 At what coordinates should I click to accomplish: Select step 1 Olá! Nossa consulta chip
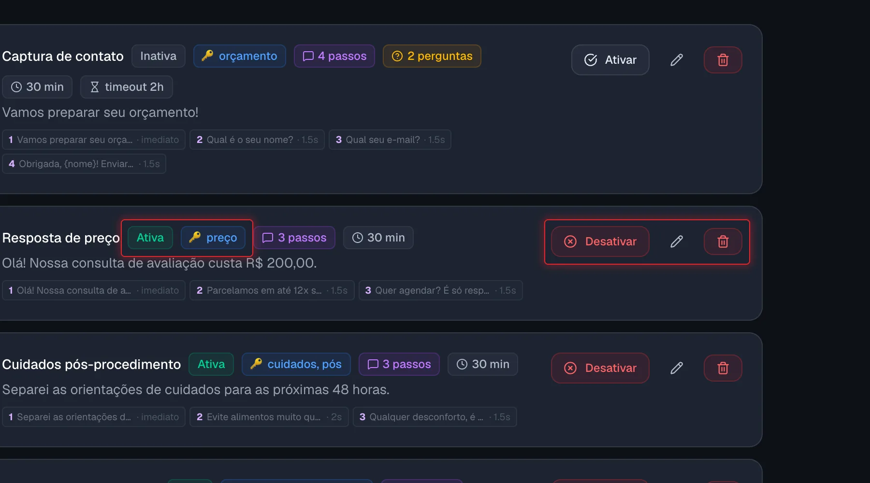[x=94, y=290]
